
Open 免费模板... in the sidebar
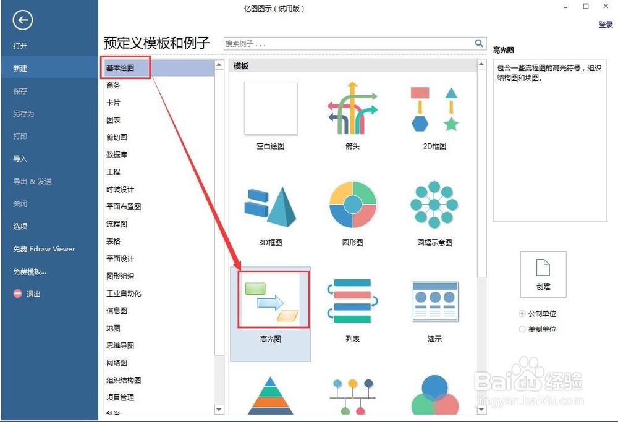tap(30, 271)
